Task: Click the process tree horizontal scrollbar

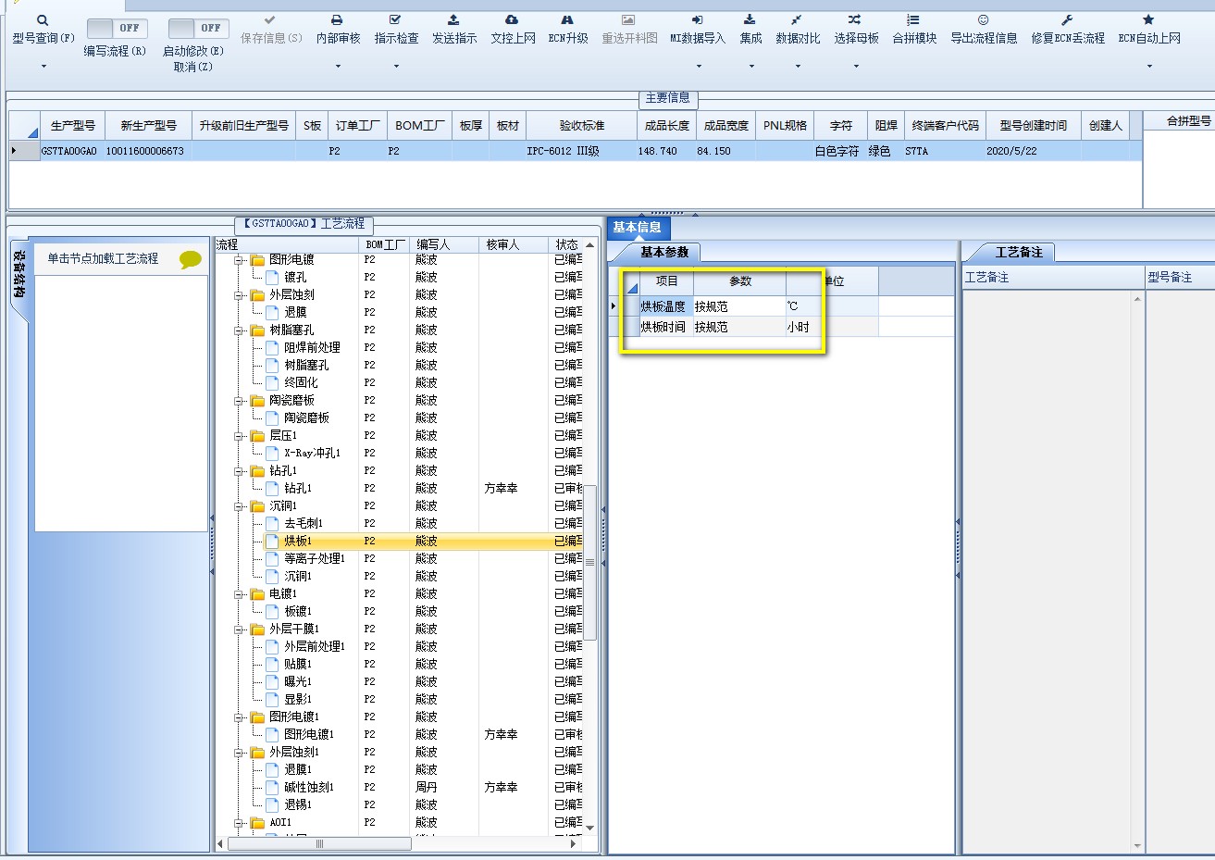Action: 319,844
